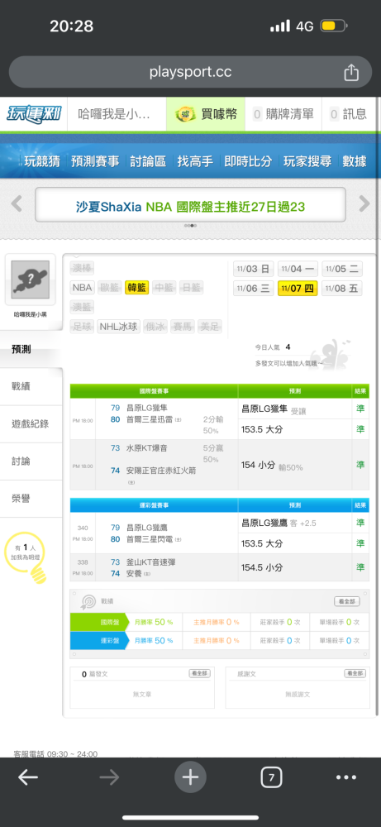Select the 澳棒 league filter
381x827 pixels.
tap(82, 269)
